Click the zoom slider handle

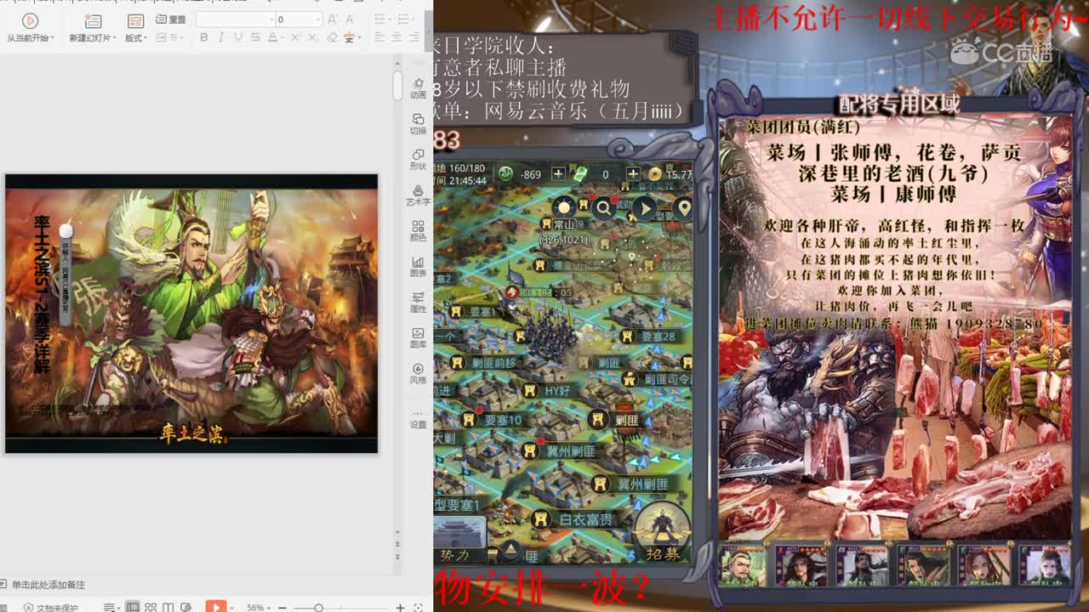click(x=318, y=608)
